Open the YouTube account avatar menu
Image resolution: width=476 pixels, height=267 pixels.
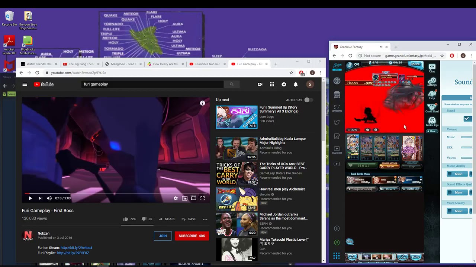pos(310,84)
